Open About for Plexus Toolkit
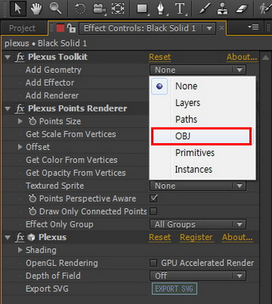 (242, 57)
